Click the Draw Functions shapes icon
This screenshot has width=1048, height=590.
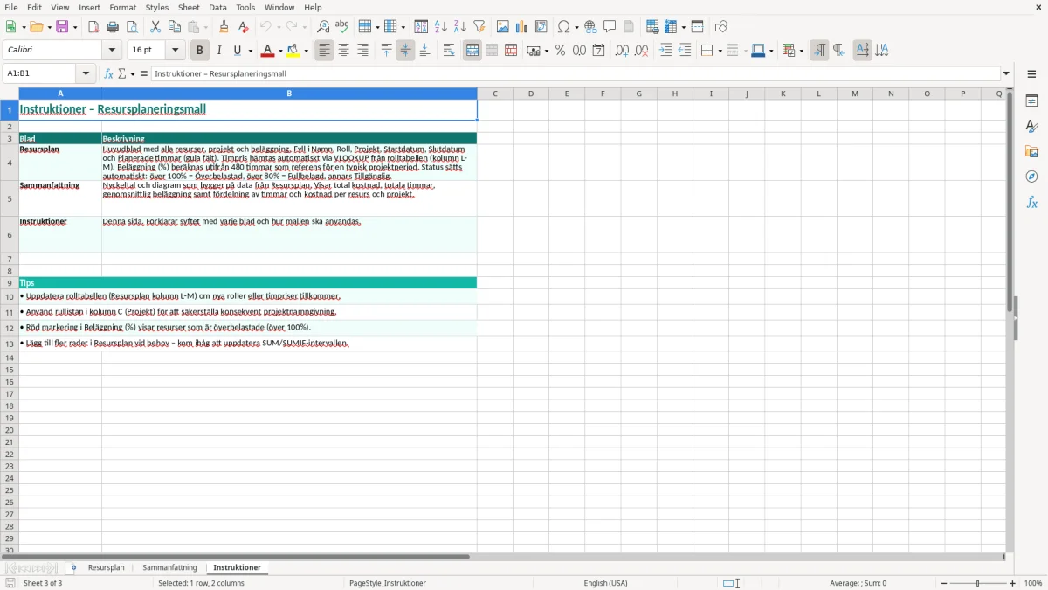[x=721, y=27]
